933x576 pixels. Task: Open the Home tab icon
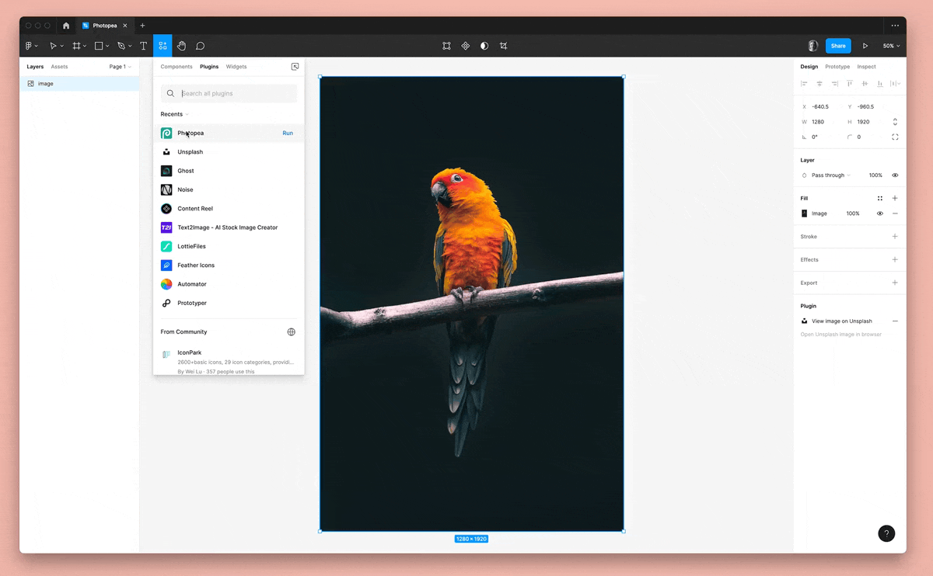(66, 26)
